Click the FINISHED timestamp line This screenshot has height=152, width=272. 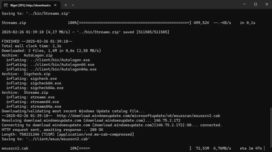[x=37, y=41]
